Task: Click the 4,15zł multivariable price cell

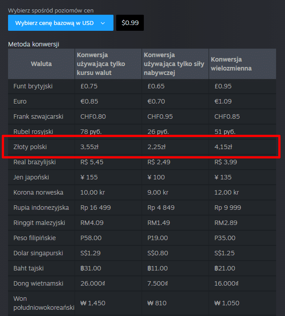Action: [x=223, y=147]
